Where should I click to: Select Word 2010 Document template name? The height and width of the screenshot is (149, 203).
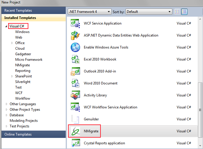(100, 83)
